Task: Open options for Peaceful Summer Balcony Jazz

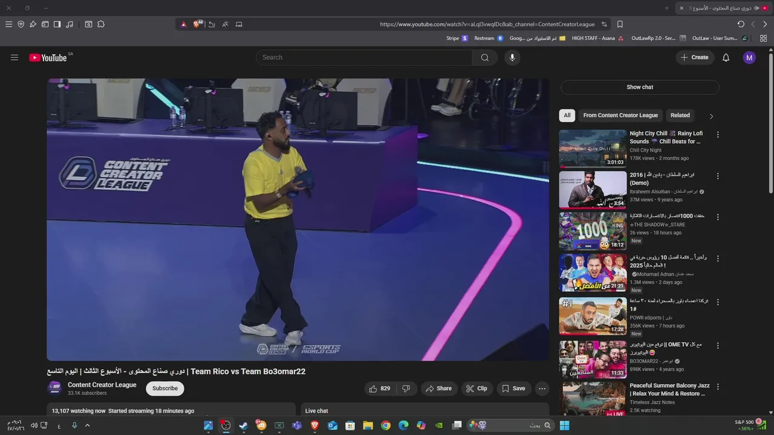Action: click(x=718, y=387)
